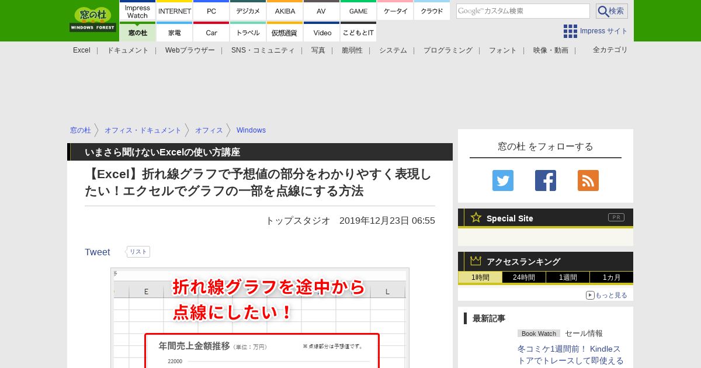This screenshot has width=701, height=368.
Task: Go to the 脆弱性 category
Action: [x=352, y=50]
